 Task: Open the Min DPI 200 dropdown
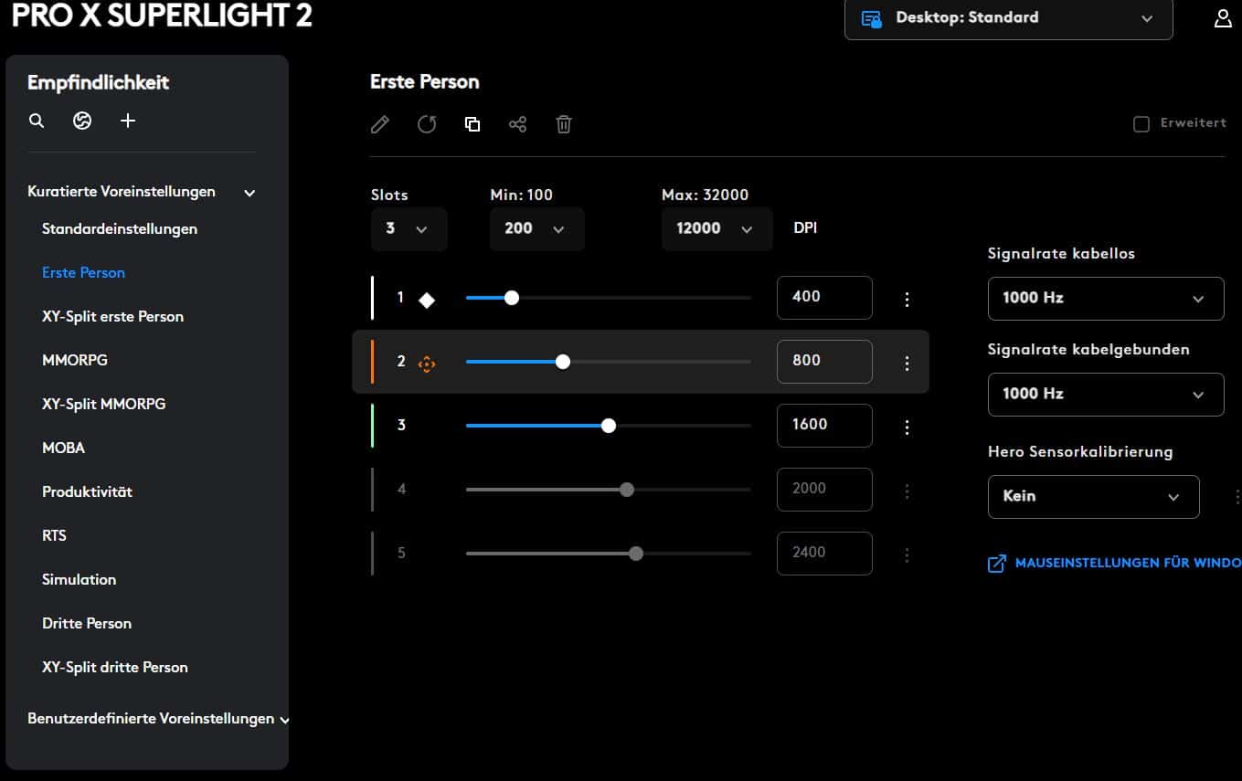point(537,228)
